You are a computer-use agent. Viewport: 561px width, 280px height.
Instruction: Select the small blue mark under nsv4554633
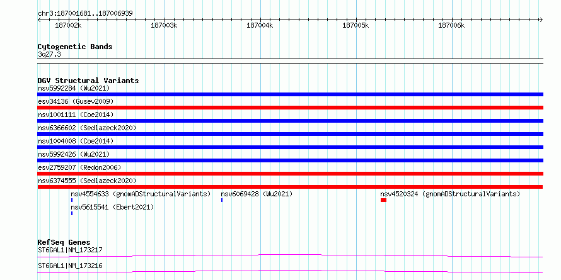click(72, 200)
